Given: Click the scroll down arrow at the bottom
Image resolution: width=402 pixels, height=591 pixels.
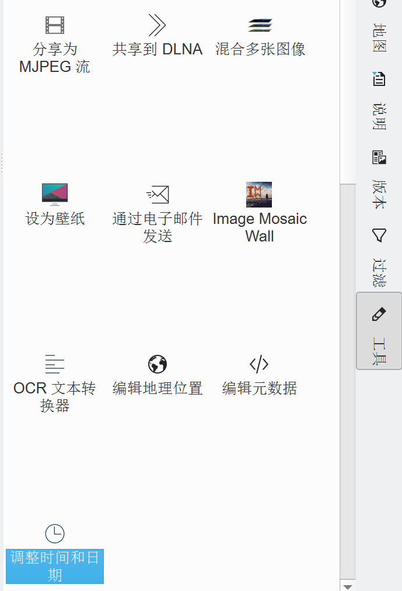Looking at the screenshot, I should (348, 586).
